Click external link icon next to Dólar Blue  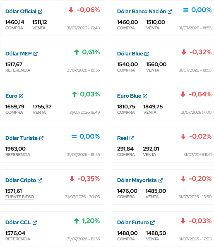coord(147,54)
